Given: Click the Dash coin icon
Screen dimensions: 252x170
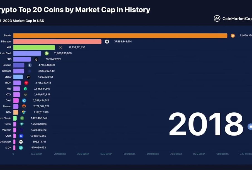Looking at the screenshot, I should click(24, 100).
